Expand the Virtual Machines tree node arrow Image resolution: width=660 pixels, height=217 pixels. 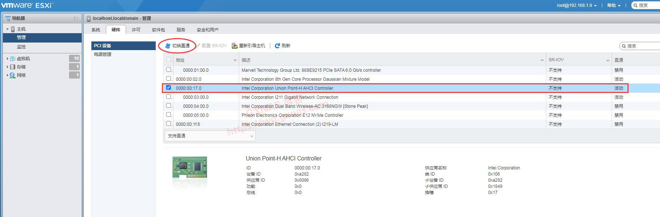(x=8, y=58)
